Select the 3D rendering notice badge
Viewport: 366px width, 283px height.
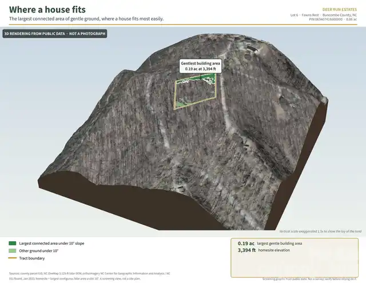(x=55, y=34)
